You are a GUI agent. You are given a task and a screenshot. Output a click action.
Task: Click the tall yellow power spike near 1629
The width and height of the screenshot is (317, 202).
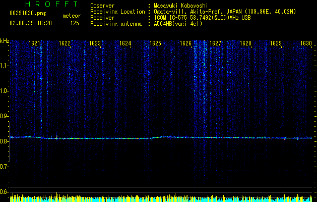[284, 196]
